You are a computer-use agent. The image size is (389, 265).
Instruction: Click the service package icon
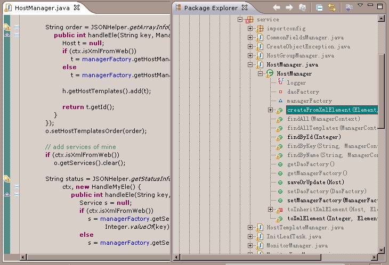click(x=249, y=20)
